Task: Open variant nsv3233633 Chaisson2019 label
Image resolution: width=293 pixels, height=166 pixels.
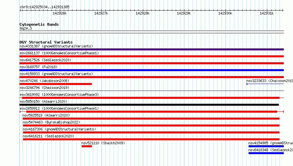Action: point(269,81)
